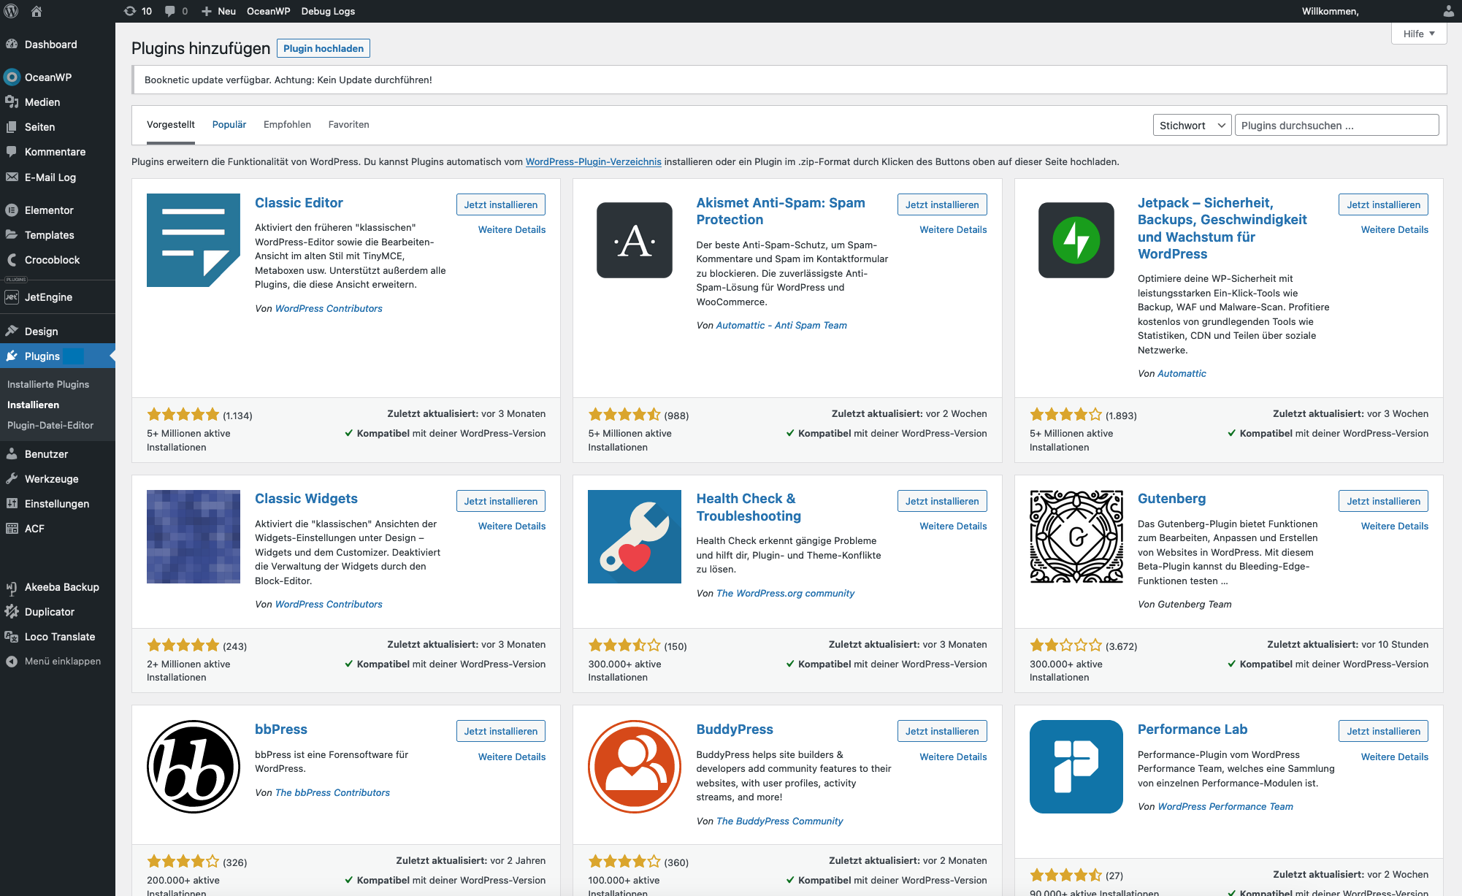Click Jetpack green lightning thumbnail

(1076, 240)
